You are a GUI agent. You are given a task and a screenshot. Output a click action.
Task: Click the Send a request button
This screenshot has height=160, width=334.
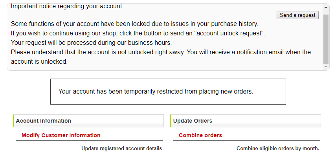click(297, 15)
